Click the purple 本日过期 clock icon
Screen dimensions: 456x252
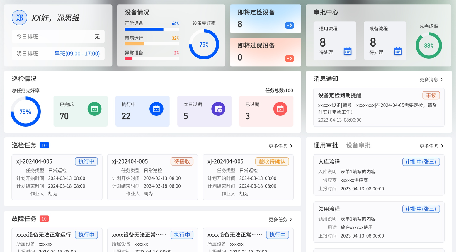218,109
